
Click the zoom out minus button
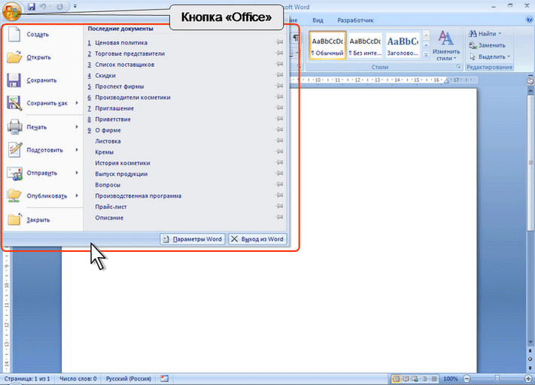point(467,378)
